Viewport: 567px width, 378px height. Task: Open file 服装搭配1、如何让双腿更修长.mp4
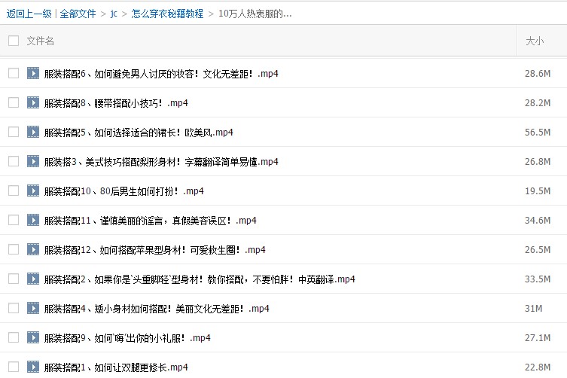coord(115,367)
